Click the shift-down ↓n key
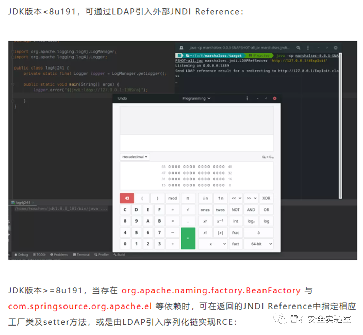This screenshot has width=363, height=335. (x=205, y=198)
